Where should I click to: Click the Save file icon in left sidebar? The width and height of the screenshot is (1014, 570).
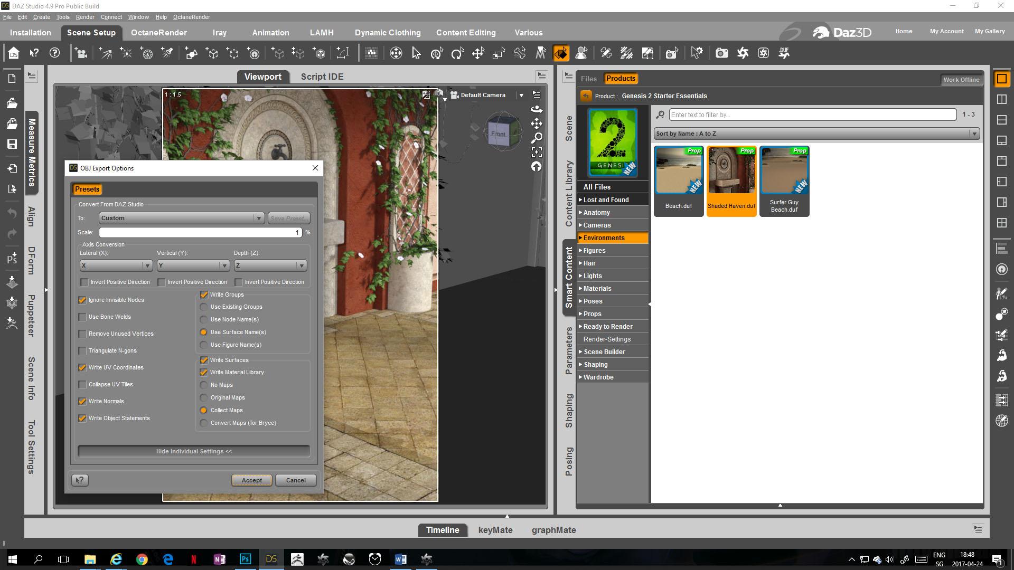coord(12,144)
